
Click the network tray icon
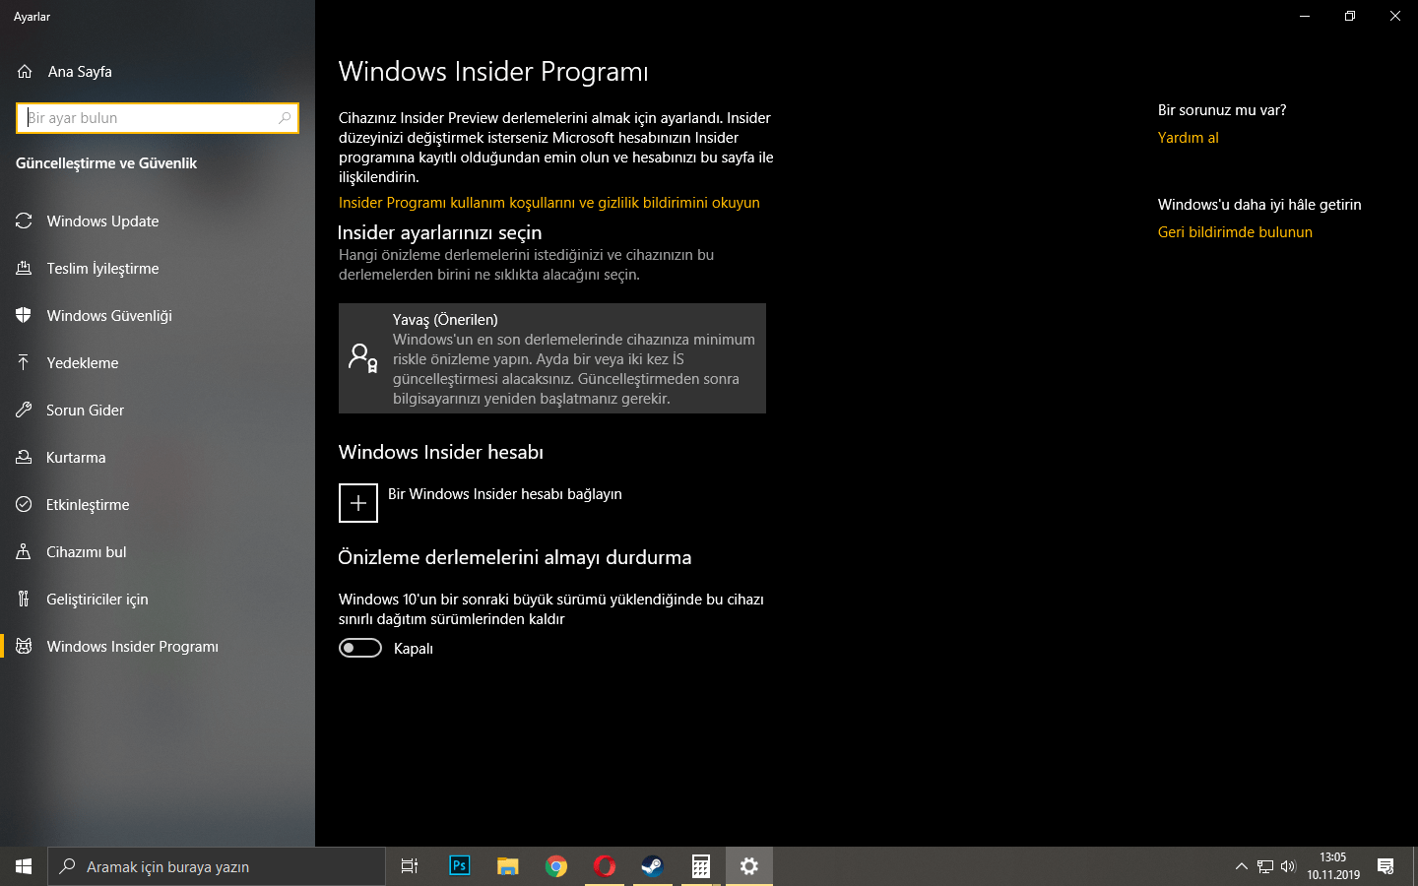1265,866
